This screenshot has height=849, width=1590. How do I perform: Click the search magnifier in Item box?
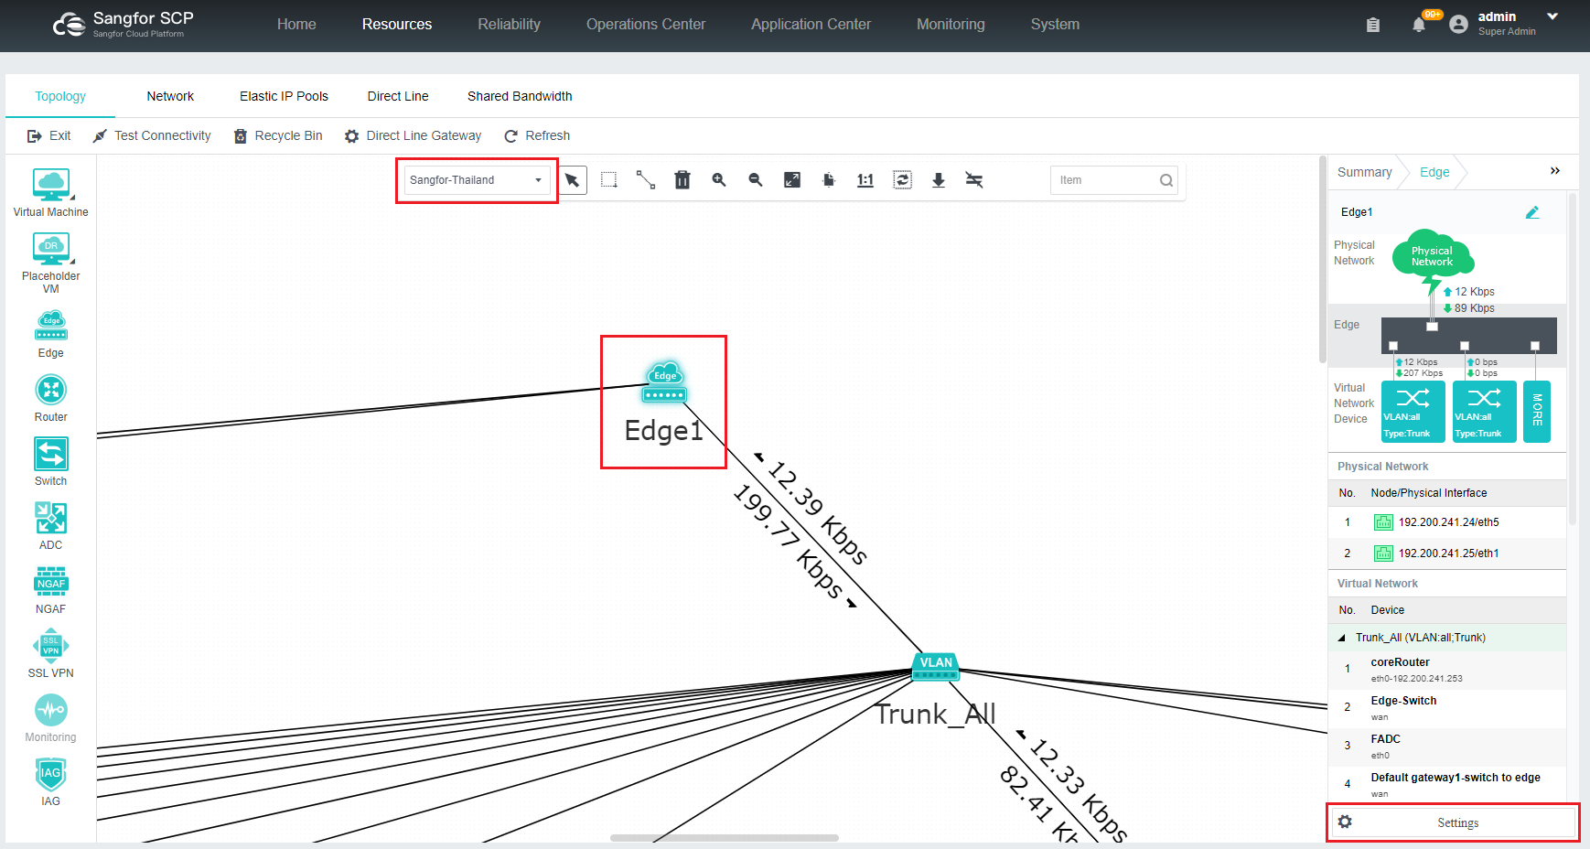tap(1166, 180)
